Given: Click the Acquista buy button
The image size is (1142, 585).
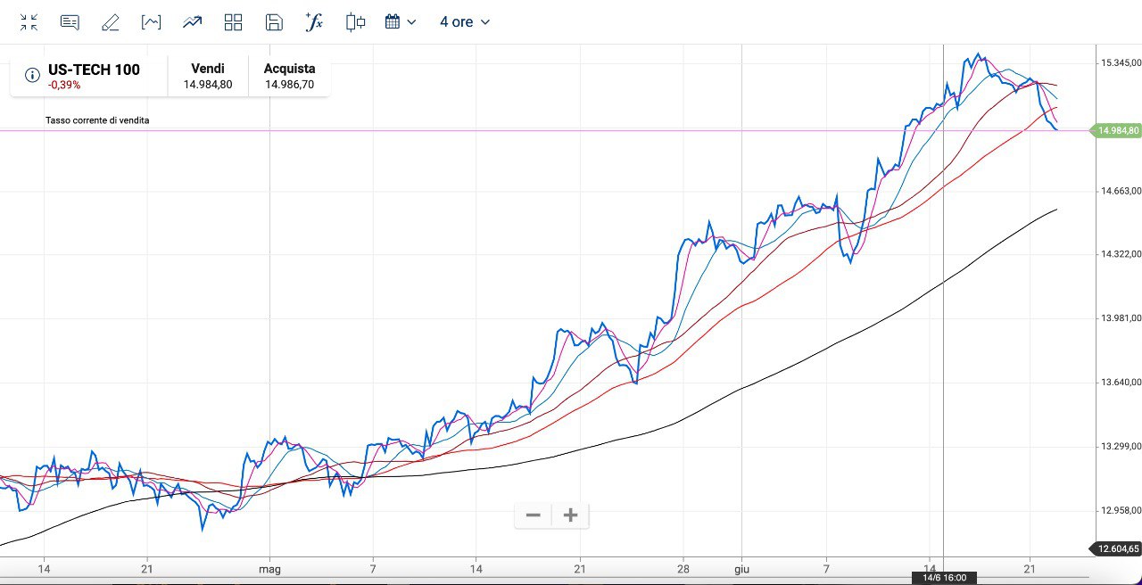Looking at the screenshot, I should tap(289, 77).
